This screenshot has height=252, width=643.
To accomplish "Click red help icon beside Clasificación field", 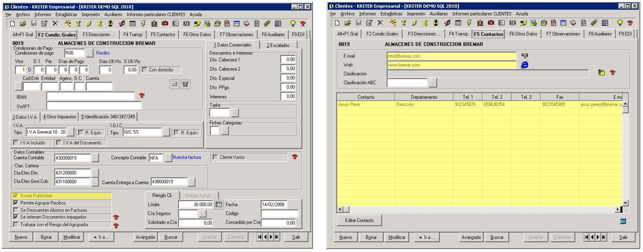I will [613, 73].
